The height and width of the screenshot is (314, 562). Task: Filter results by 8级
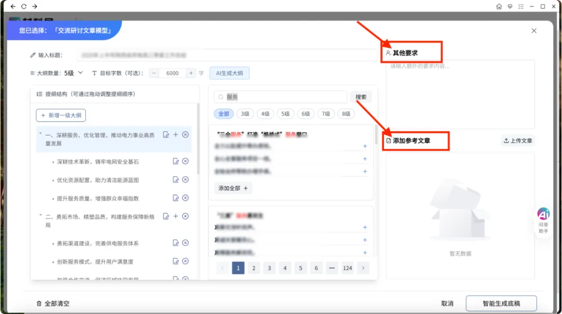[x=346, y=114]
